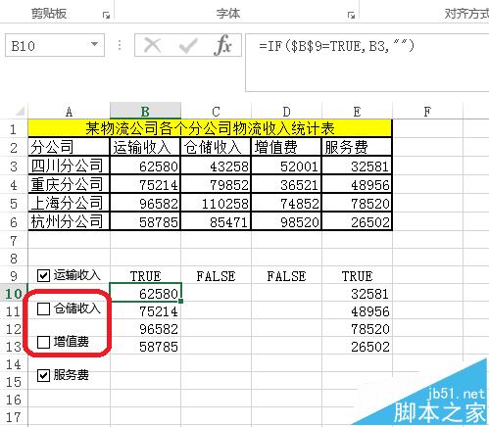Uncheck the 服务费 checkbox

[x=43, y=375]
